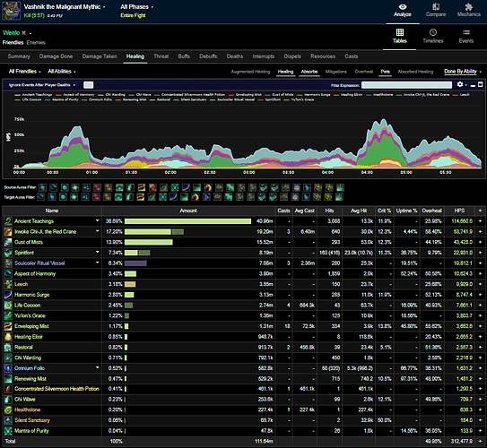Open the chart settings gear icon
The image size is (487, 448).
tap(460, 84)
